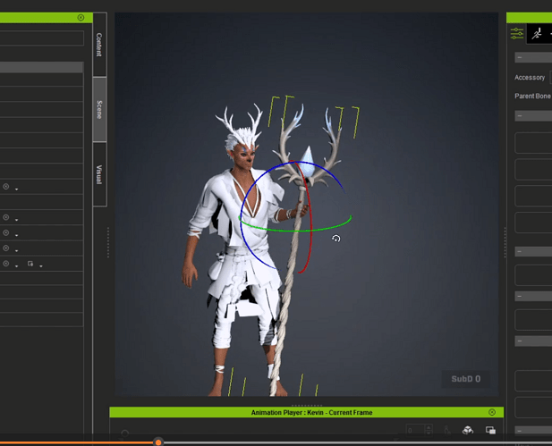This screenshot has width=552, height=446.
Task: Close the left Scene panel
Action: [81, 18]
